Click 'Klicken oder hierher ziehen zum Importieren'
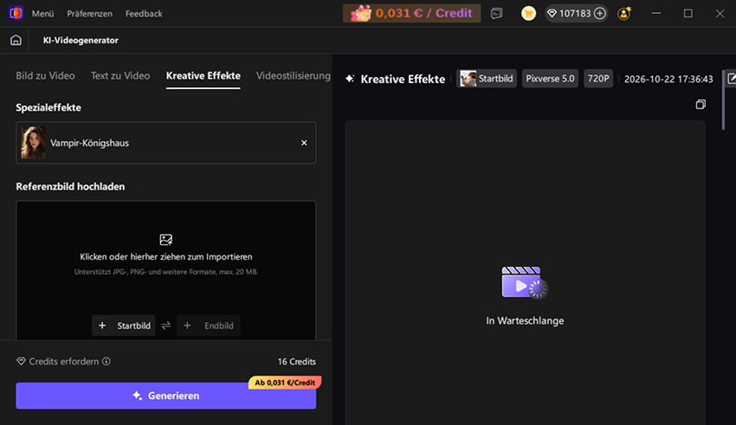This screenshot has height=425, width=736. [x=166, y=256]
